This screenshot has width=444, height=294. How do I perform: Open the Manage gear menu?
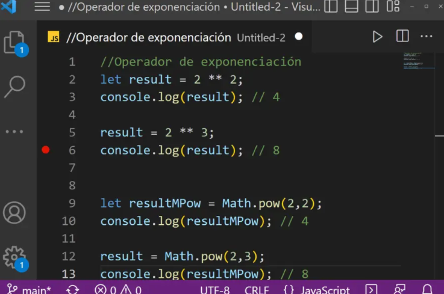[x=14, y=257]
